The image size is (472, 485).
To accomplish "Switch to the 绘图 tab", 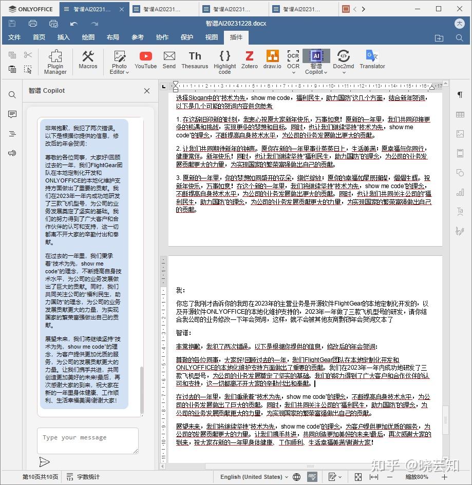I will click(x=88, y=37).
